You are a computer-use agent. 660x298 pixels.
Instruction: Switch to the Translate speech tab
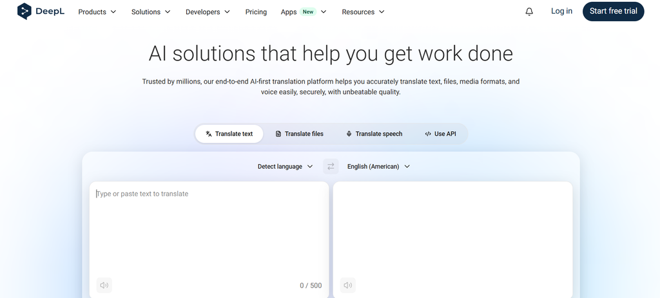pos(374,134)
